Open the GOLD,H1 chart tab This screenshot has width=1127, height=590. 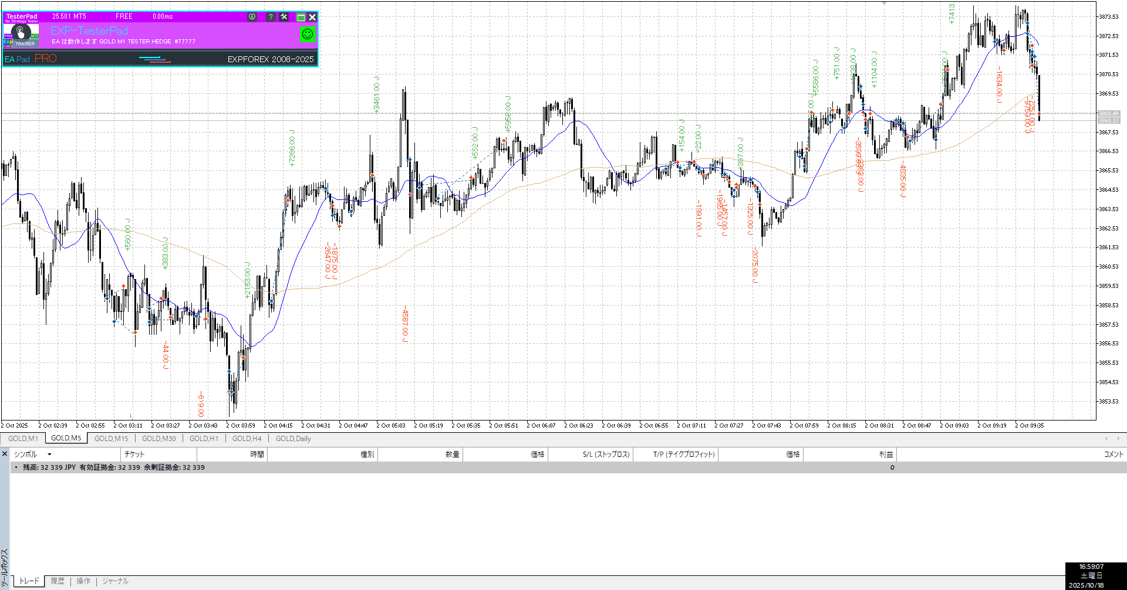tap(204, 439)
